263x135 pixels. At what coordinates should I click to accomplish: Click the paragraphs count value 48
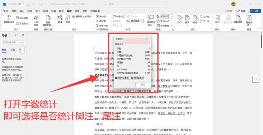(149, 63)
